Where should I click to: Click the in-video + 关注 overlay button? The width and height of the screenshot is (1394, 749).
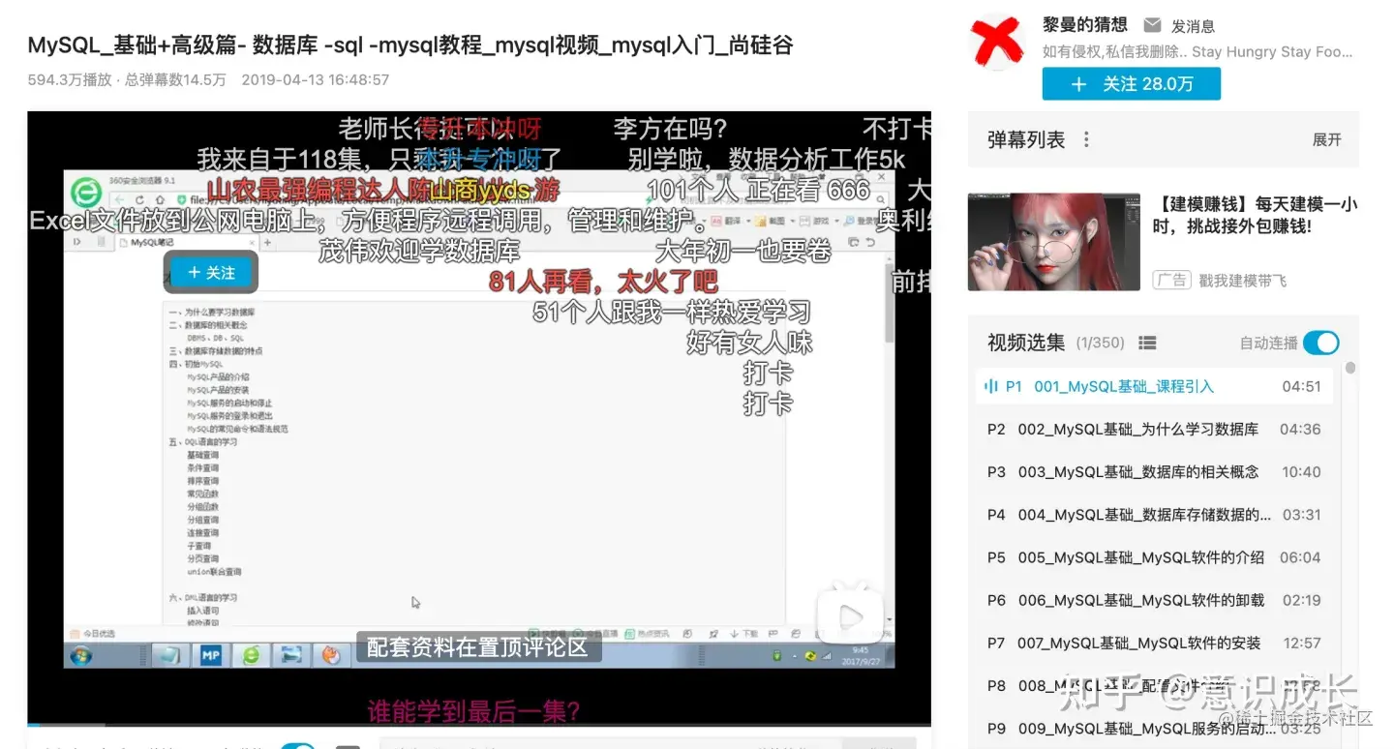pyautogui.click(x=211, y=273)
